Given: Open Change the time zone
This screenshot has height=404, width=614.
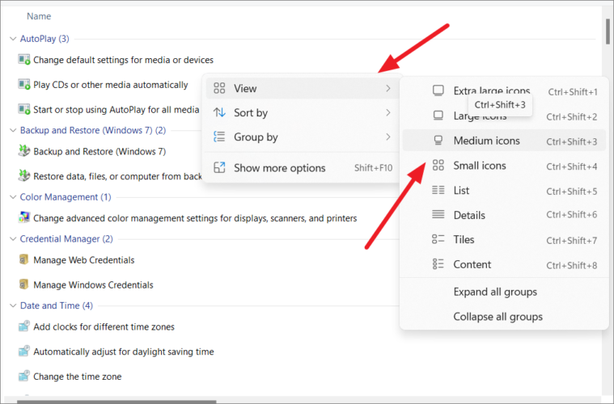Looking at the screenshot, I should coord(77,377).
